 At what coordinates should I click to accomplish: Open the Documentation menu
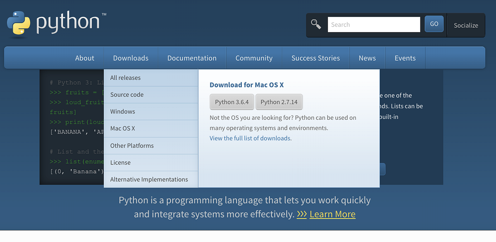tap(192, 58)
